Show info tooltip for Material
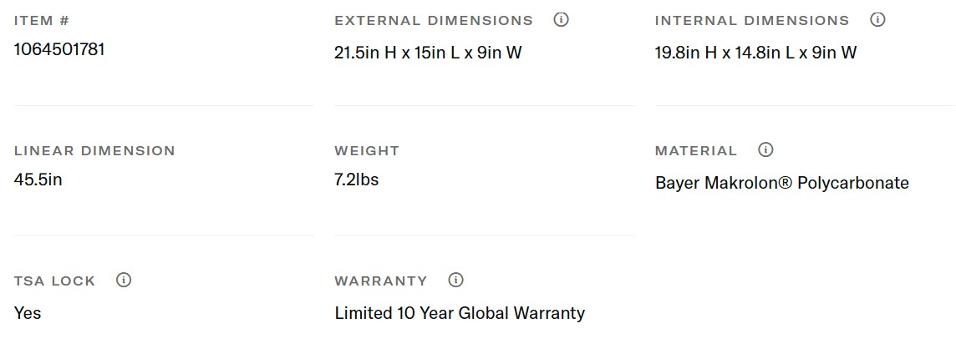The width and height of the screenshot is (956, 359). 765,150
